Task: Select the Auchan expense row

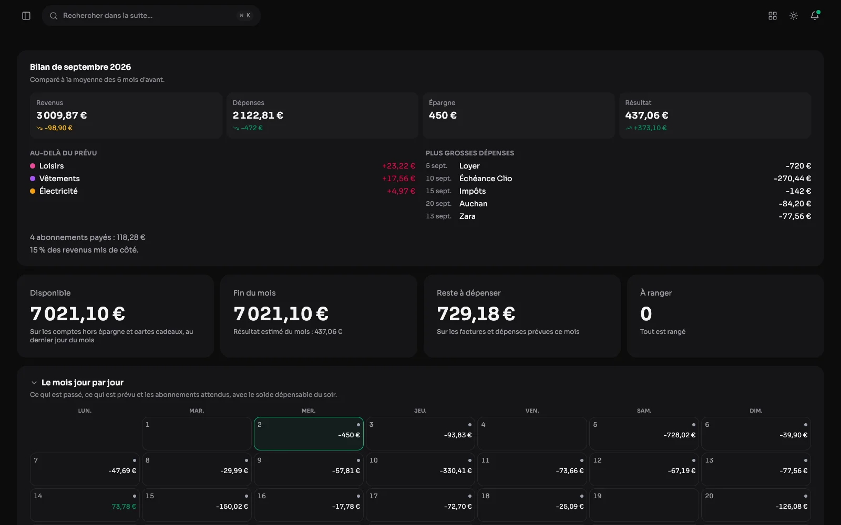Action: [618, 204]
